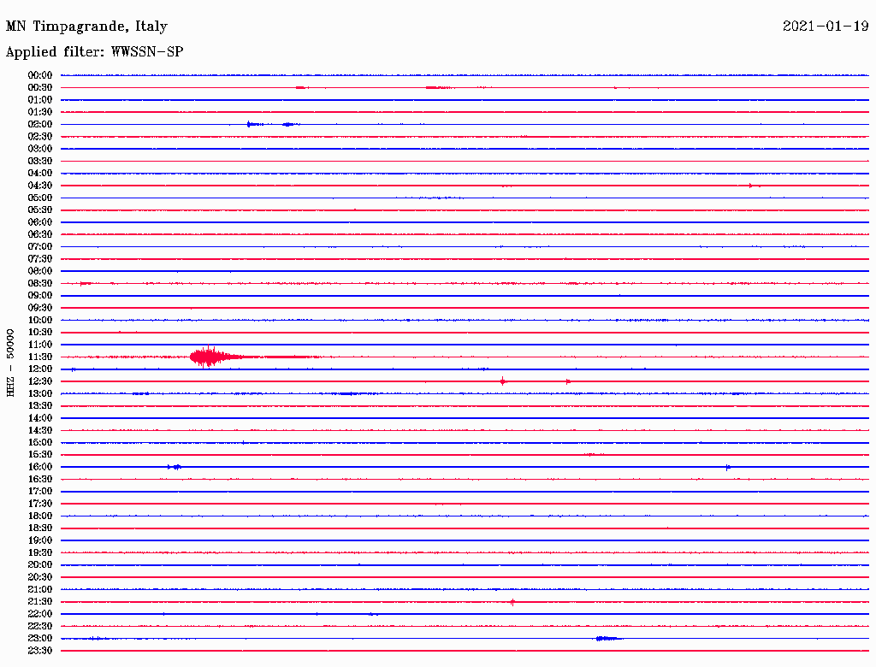
Task: Click the 12:30 time label
Action: (40, 381)
